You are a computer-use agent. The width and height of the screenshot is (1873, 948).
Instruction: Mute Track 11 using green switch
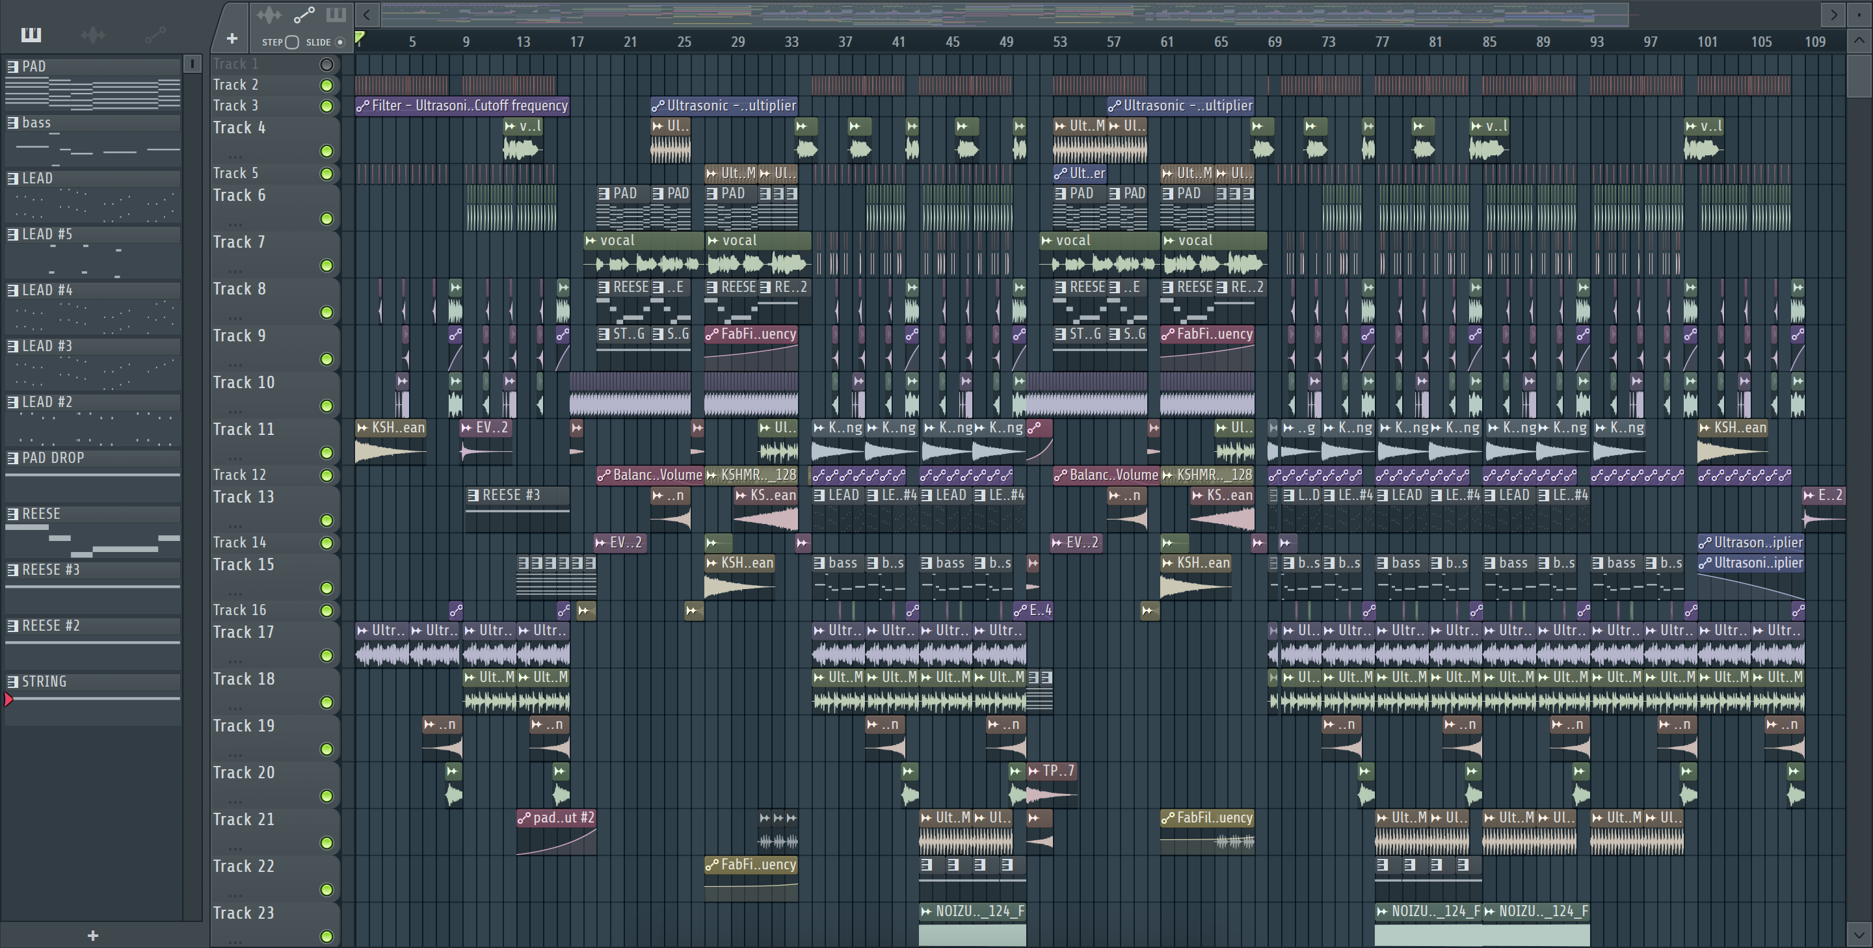coord(327,453)
